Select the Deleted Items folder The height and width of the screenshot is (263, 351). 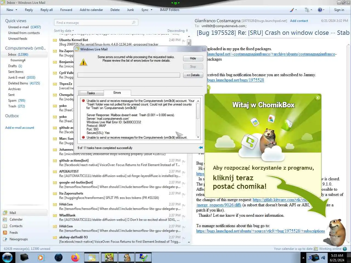click(24, 83)
